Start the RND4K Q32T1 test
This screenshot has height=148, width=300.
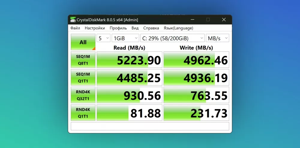83,95
